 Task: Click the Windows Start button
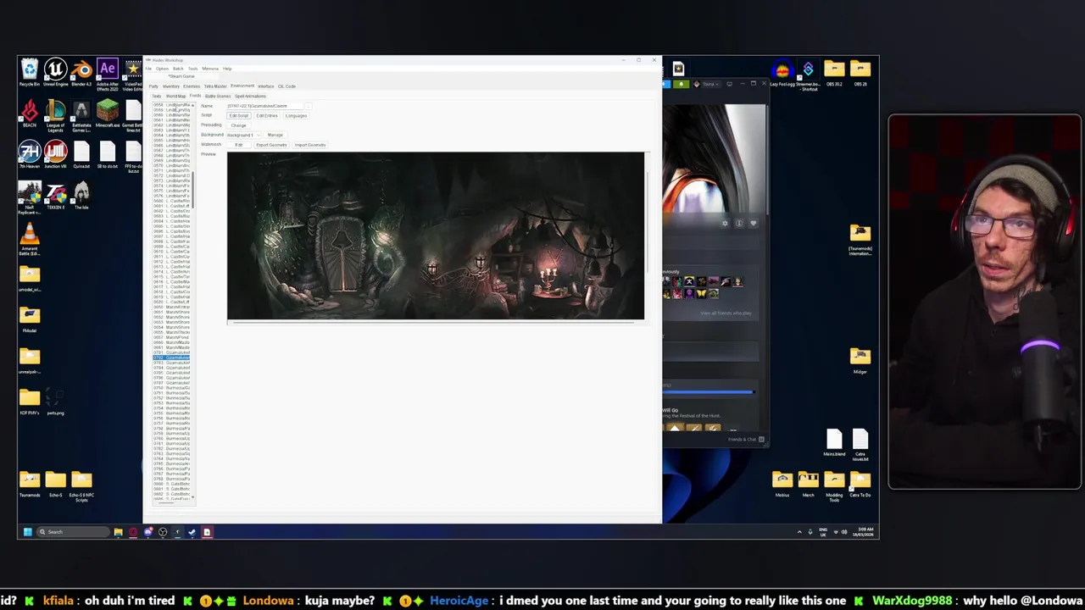click(27, 532)
